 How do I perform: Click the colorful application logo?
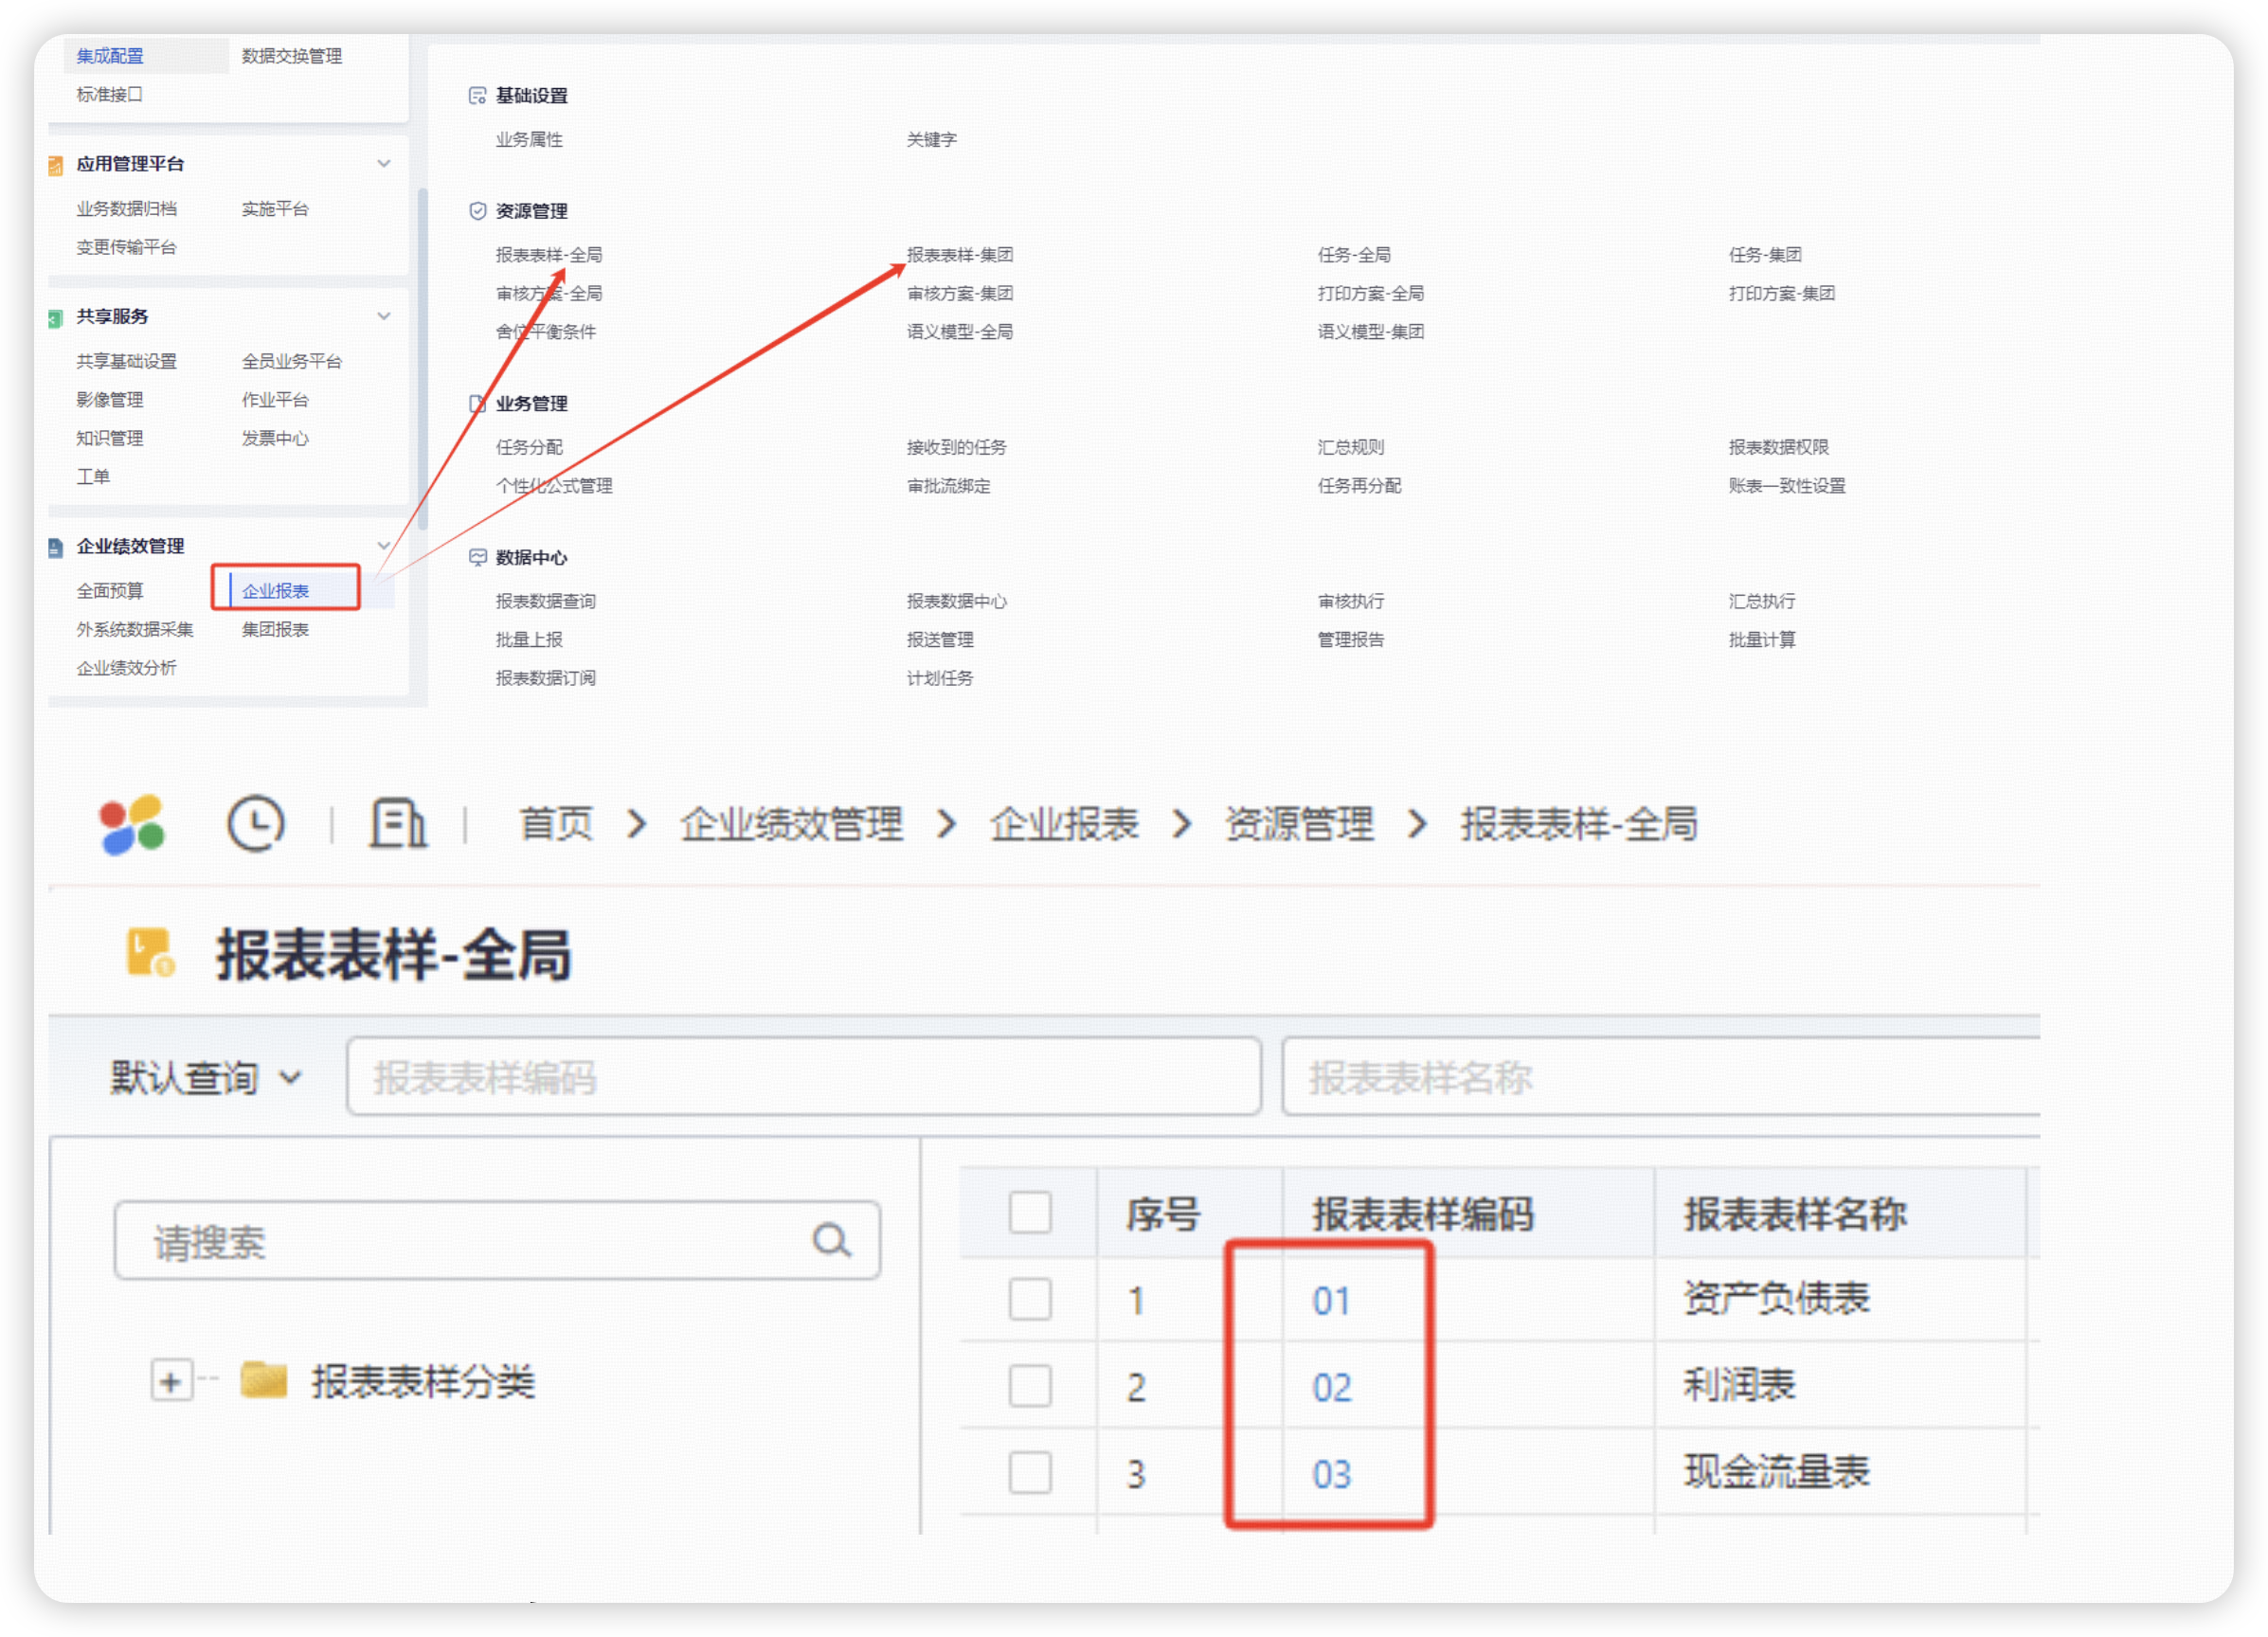pos(133,825)
